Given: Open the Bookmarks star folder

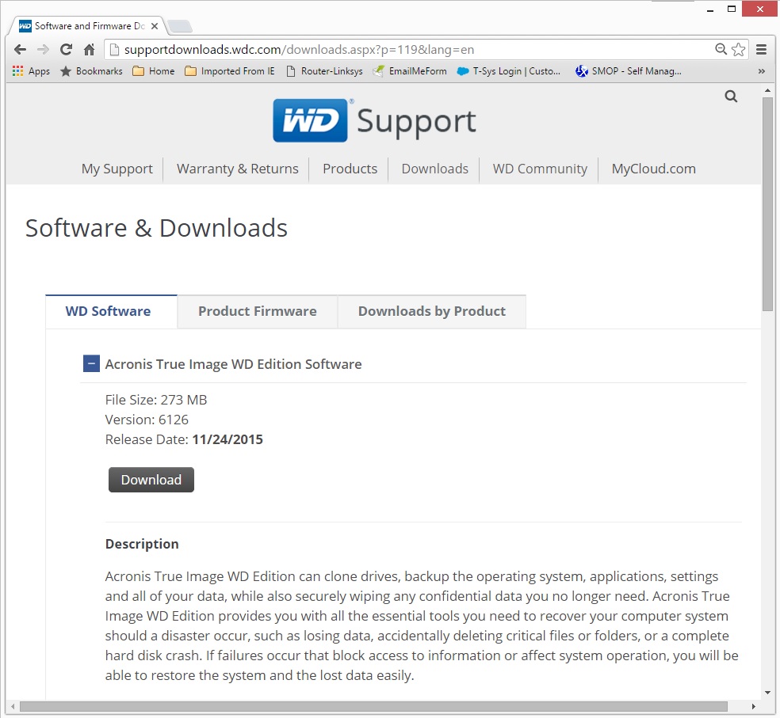Looking at the screenshot, I should (x=91, y=71).
